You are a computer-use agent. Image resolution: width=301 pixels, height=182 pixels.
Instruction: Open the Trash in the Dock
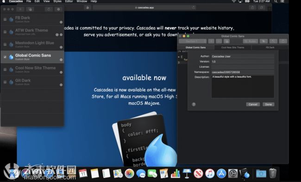click(x=273, y=174)
